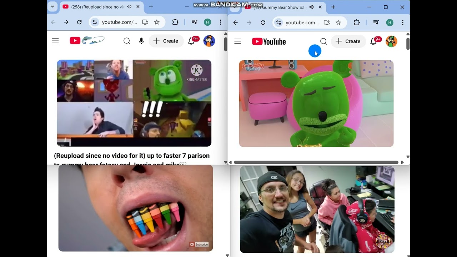Click Subscribe watermark on crayon video
Image resolution: width=457 pixels, height=257 pixels.
199,245
